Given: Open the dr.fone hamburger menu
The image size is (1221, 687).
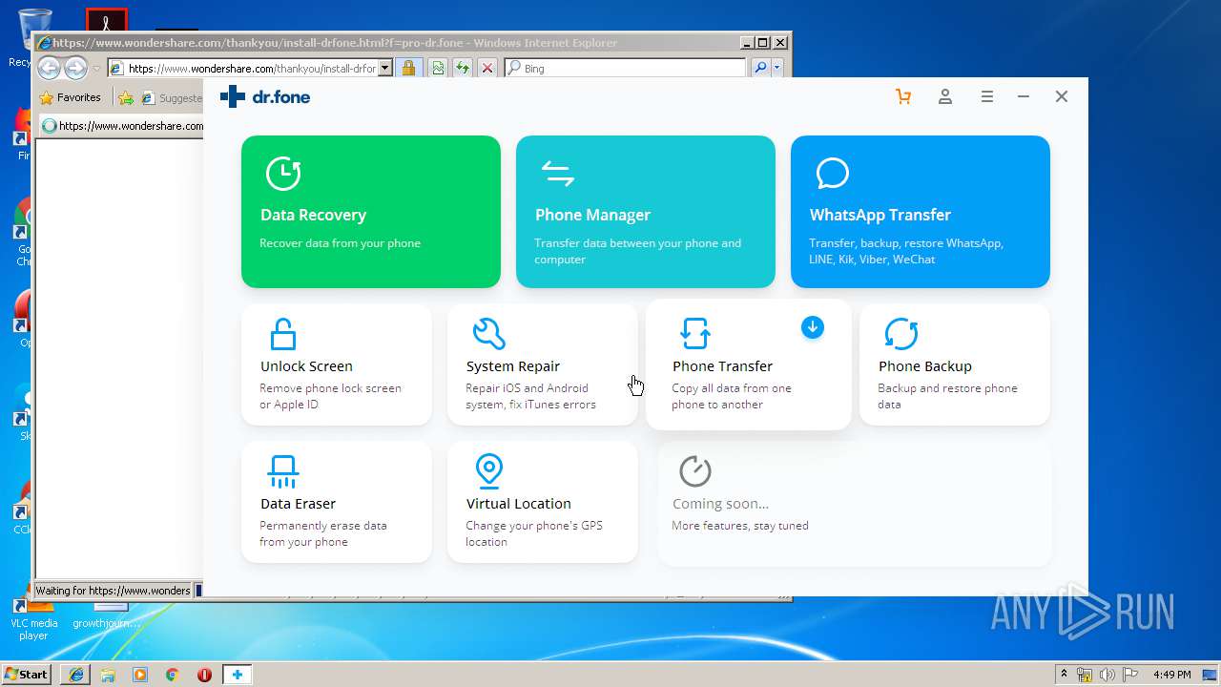Looking at the screenshot, I should pos(987,96).
